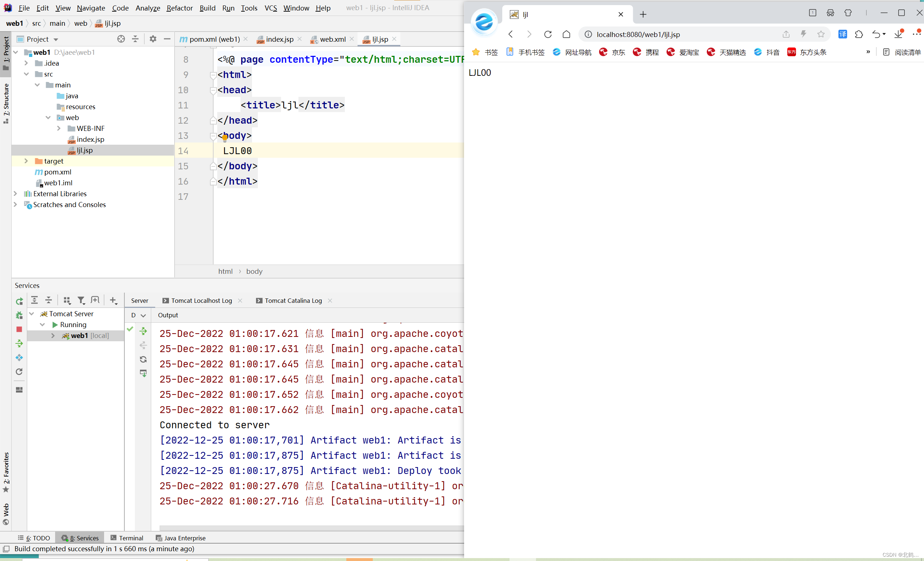Reload the page in the browser
Screen dimensions: 924x561
[548, 34]
